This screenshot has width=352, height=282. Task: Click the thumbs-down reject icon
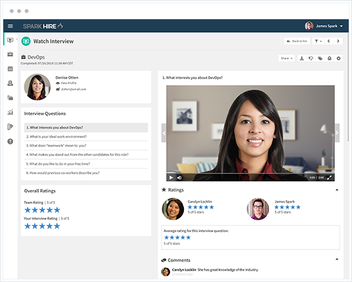click(311, 58)
